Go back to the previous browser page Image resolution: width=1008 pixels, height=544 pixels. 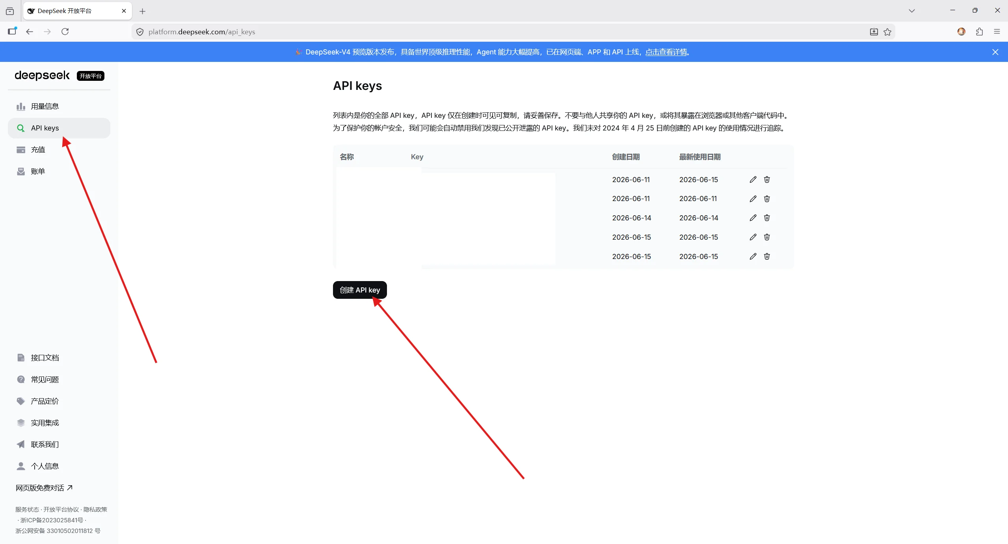(30, 32)
